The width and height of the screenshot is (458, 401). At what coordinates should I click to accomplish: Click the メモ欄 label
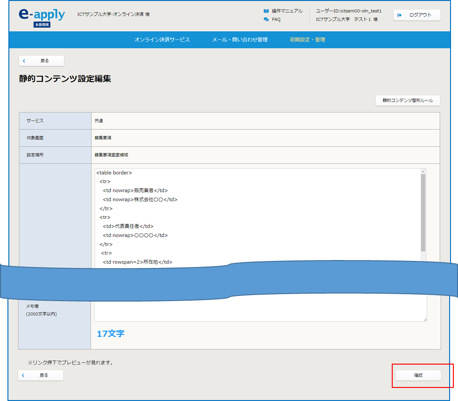click(33, 306)
